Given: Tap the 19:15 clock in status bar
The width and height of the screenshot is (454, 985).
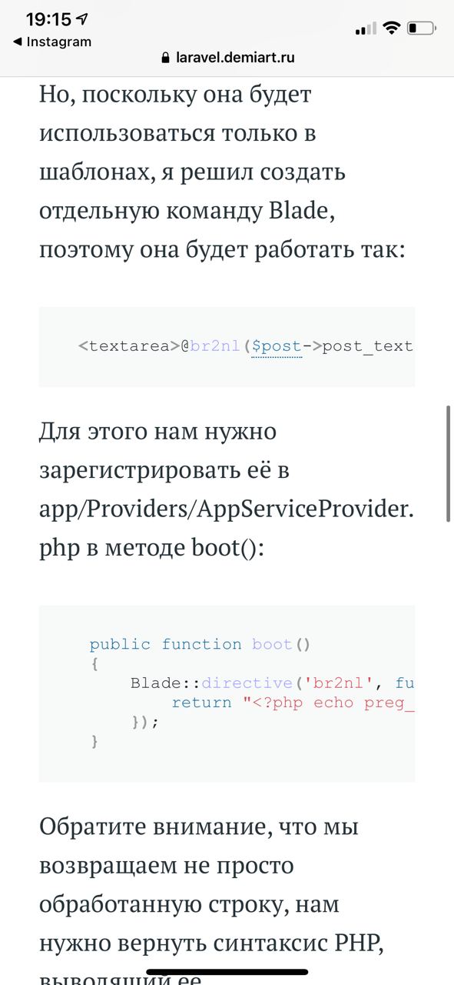Looking at the screenshot, I should coord(48,19).
